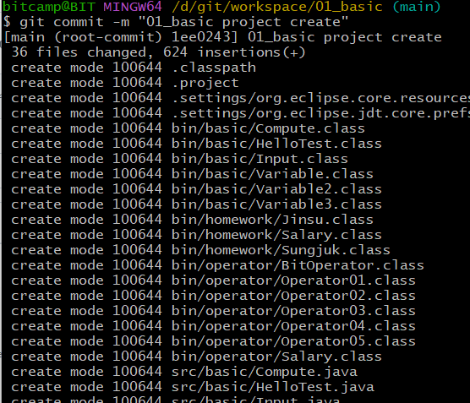
Task: Click 'bin/operator/Operator01.class' entry
Action: point(293,280)
